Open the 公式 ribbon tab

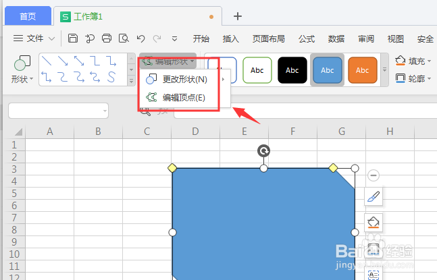(307, 38)
